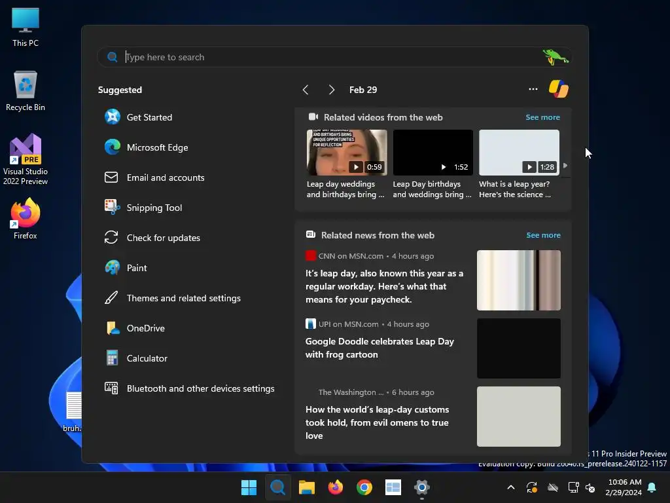The width and height of the screenshot is (670, 503).
Task: Launch the Snipping Tool
Action: coord(143,208)
